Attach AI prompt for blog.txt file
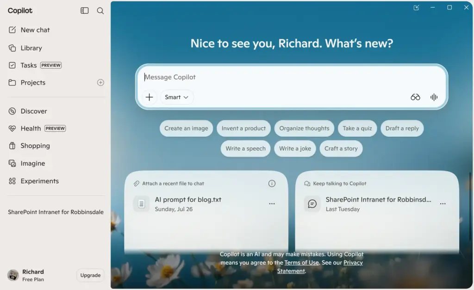The height and width of the screenshot is (290, 474). (x=188, y=204)
